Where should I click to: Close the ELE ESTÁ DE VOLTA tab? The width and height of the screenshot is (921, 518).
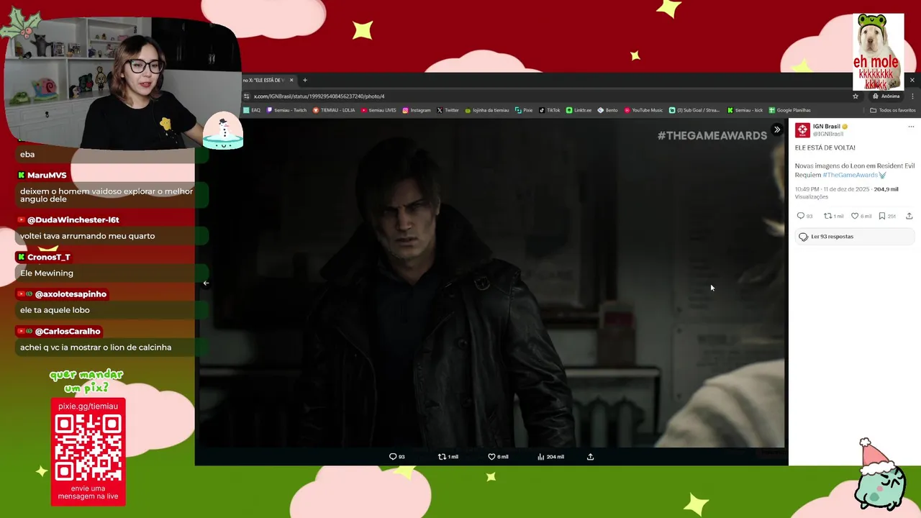[292, 80]
